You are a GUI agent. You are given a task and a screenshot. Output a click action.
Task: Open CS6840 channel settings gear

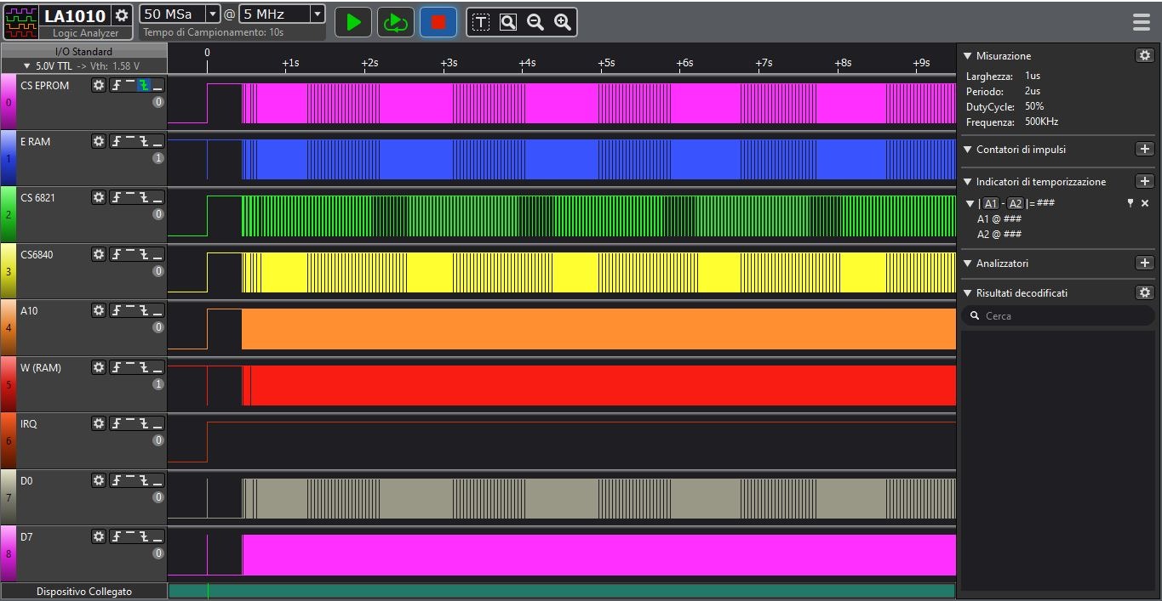pos(99,254)
